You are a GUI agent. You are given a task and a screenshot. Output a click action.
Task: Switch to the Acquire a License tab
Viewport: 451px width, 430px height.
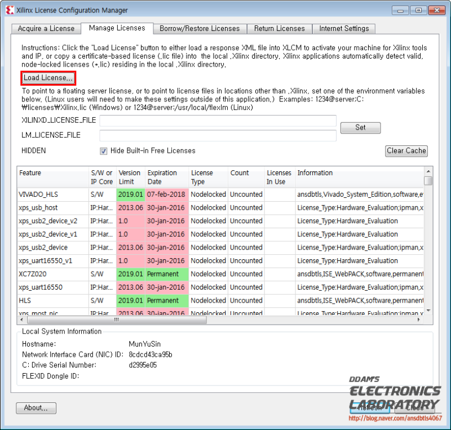(x=46, y=28)
